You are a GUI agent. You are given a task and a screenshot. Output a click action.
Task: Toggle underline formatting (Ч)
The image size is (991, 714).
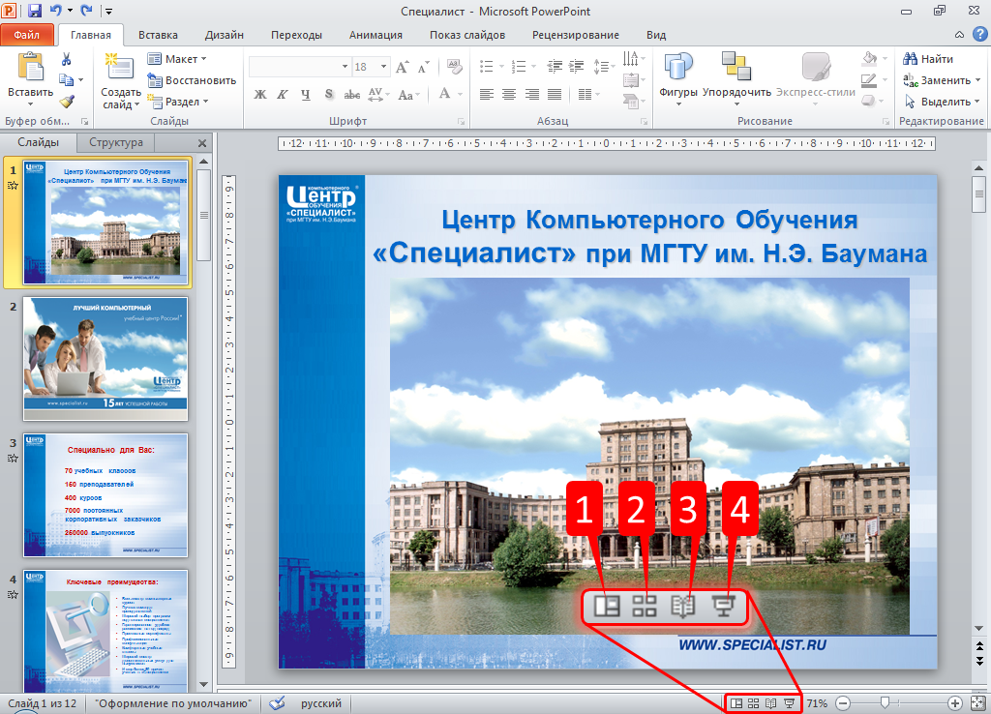306,94
